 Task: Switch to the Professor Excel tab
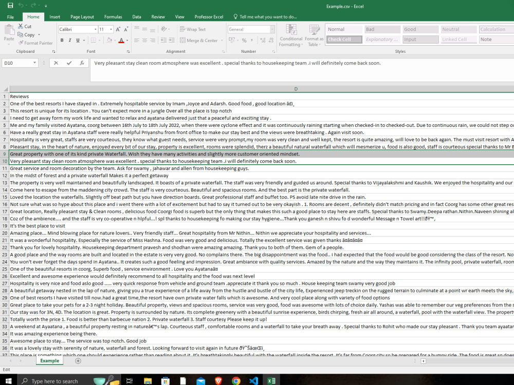209,17
